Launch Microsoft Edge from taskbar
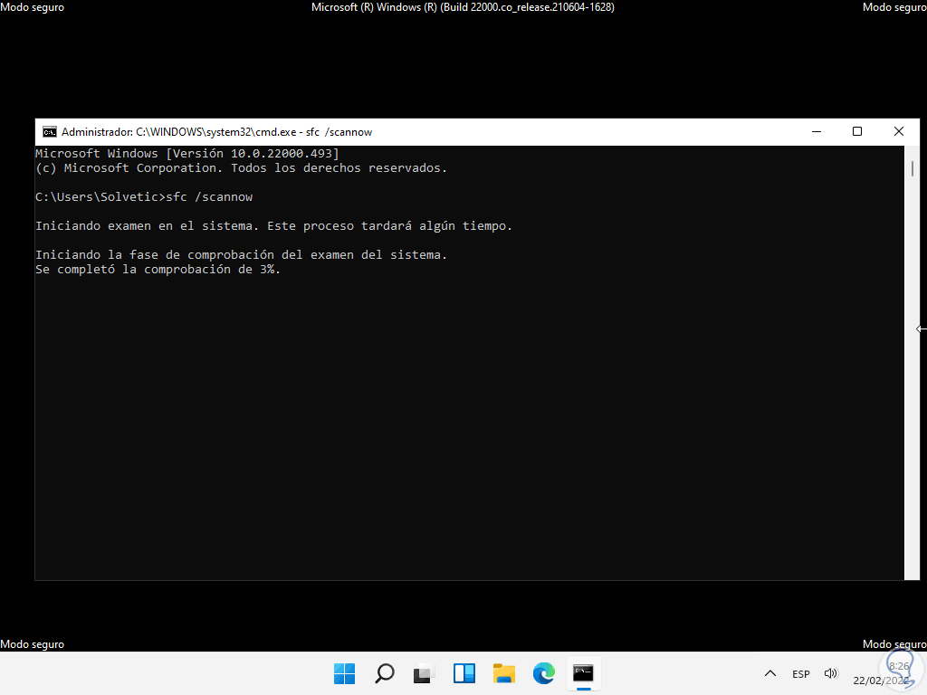This screenshot has width=927, height=695. (x=544, y=673)
